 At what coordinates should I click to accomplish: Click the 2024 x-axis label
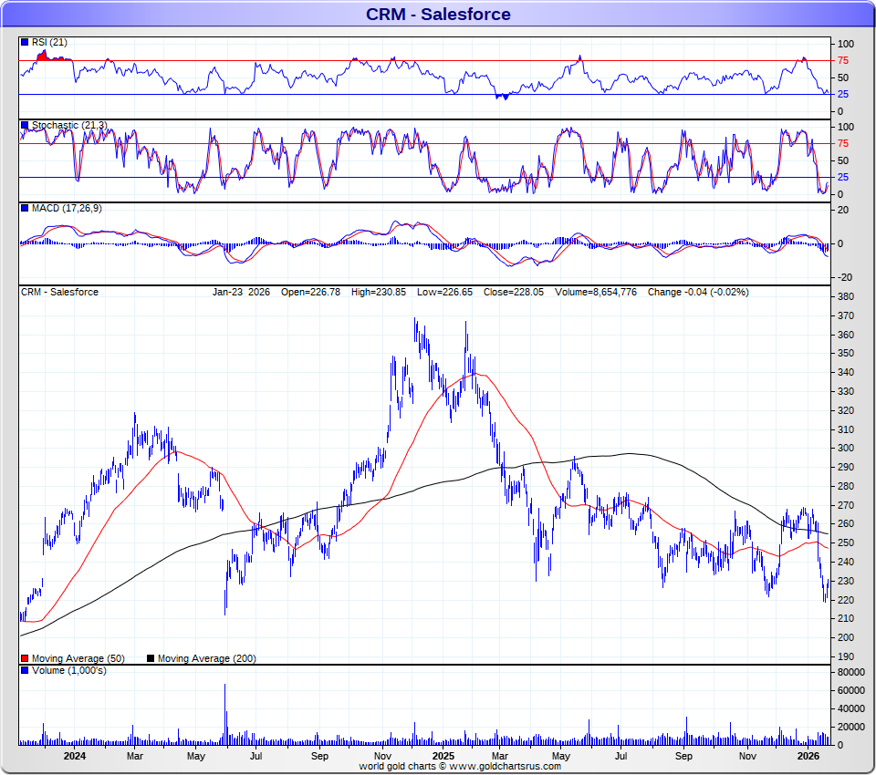click(x=74, y=756)
